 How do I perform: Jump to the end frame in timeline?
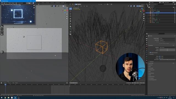click(x=77, y=83)
